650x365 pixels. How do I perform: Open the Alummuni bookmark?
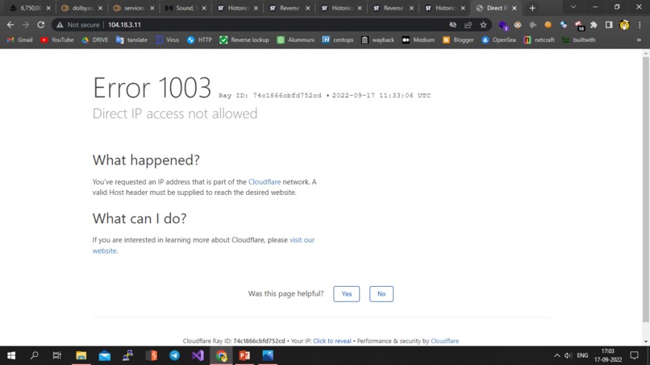296,39
